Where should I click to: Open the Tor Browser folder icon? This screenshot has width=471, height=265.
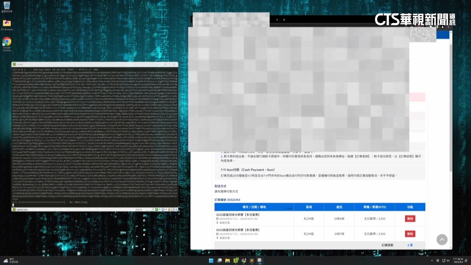7,24
